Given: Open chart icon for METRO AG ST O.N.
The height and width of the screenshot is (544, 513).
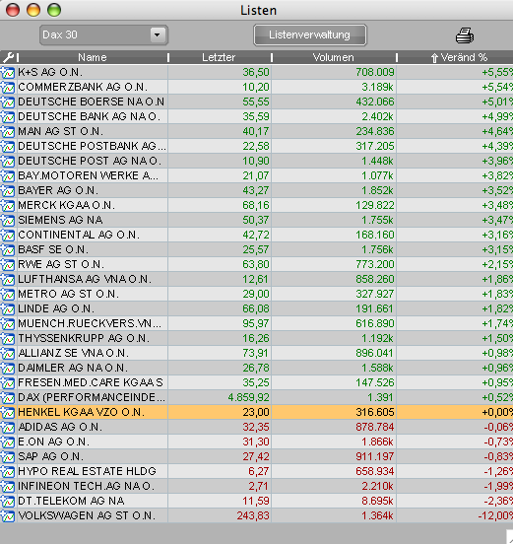Looking at the screenshot, I should coord(8,294).
